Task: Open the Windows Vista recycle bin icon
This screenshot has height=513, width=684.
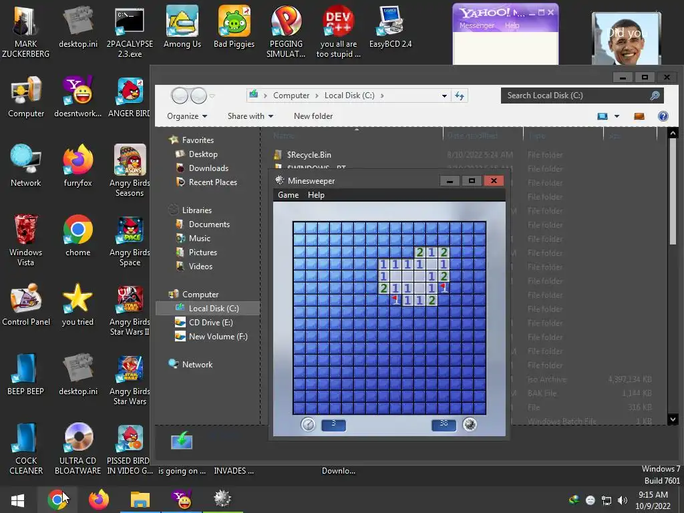Action: click(25, 240)
